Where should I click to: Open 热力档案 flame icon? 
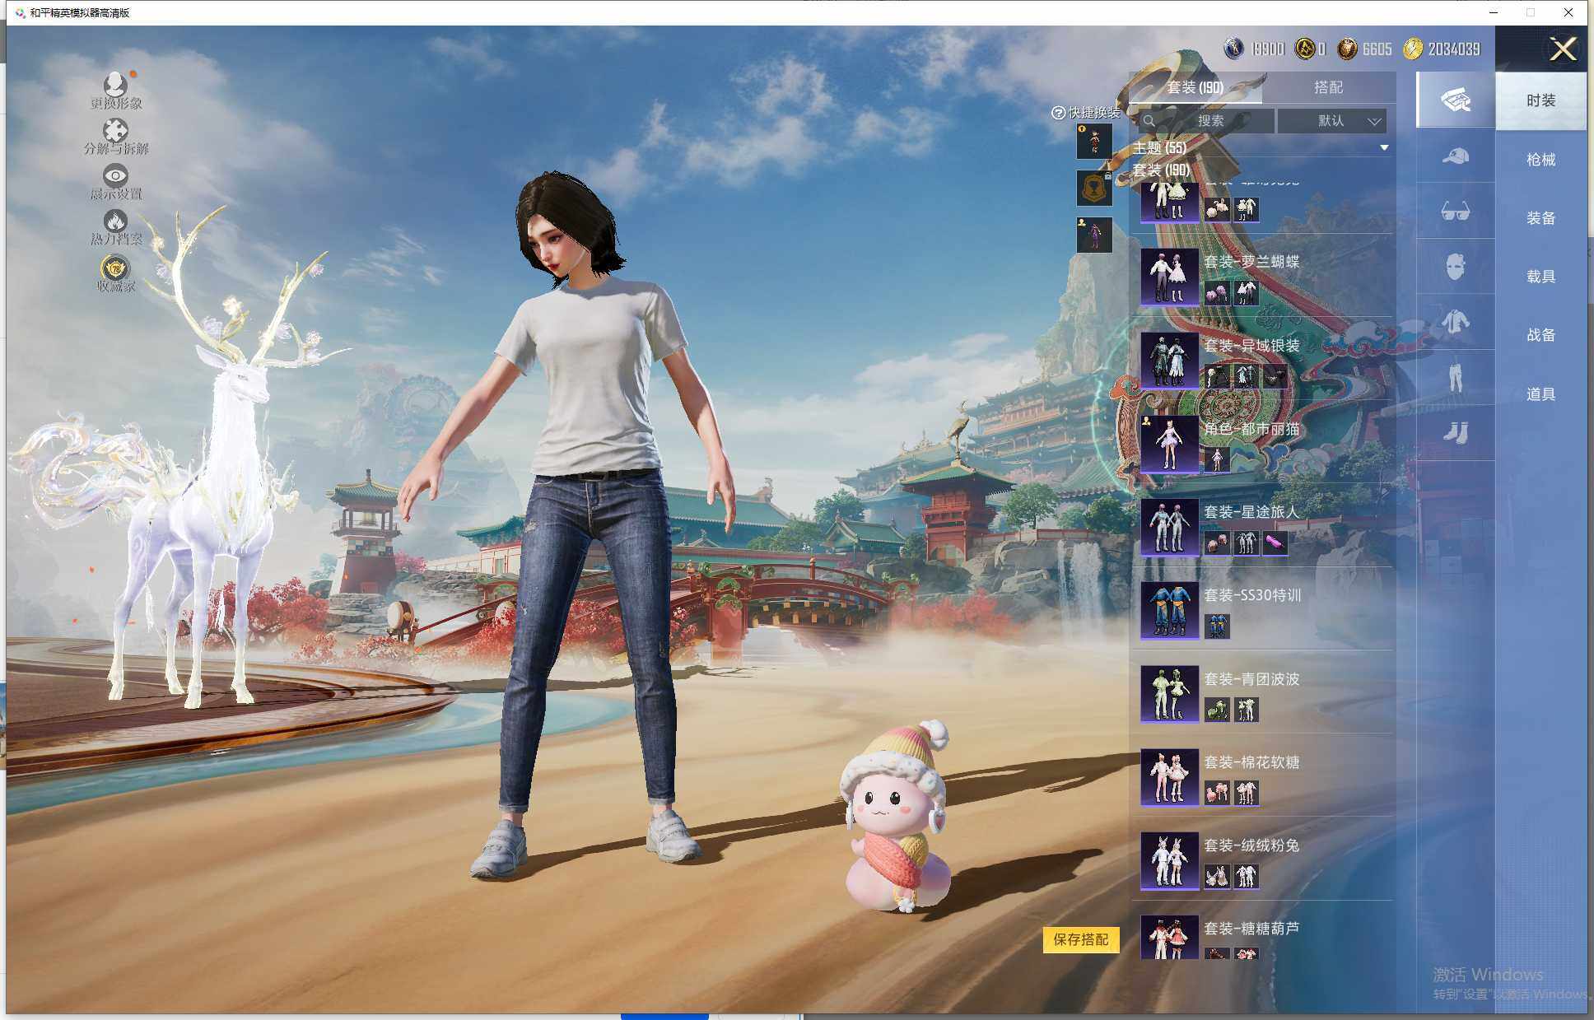pyautogui.click(x=115, y=221)
